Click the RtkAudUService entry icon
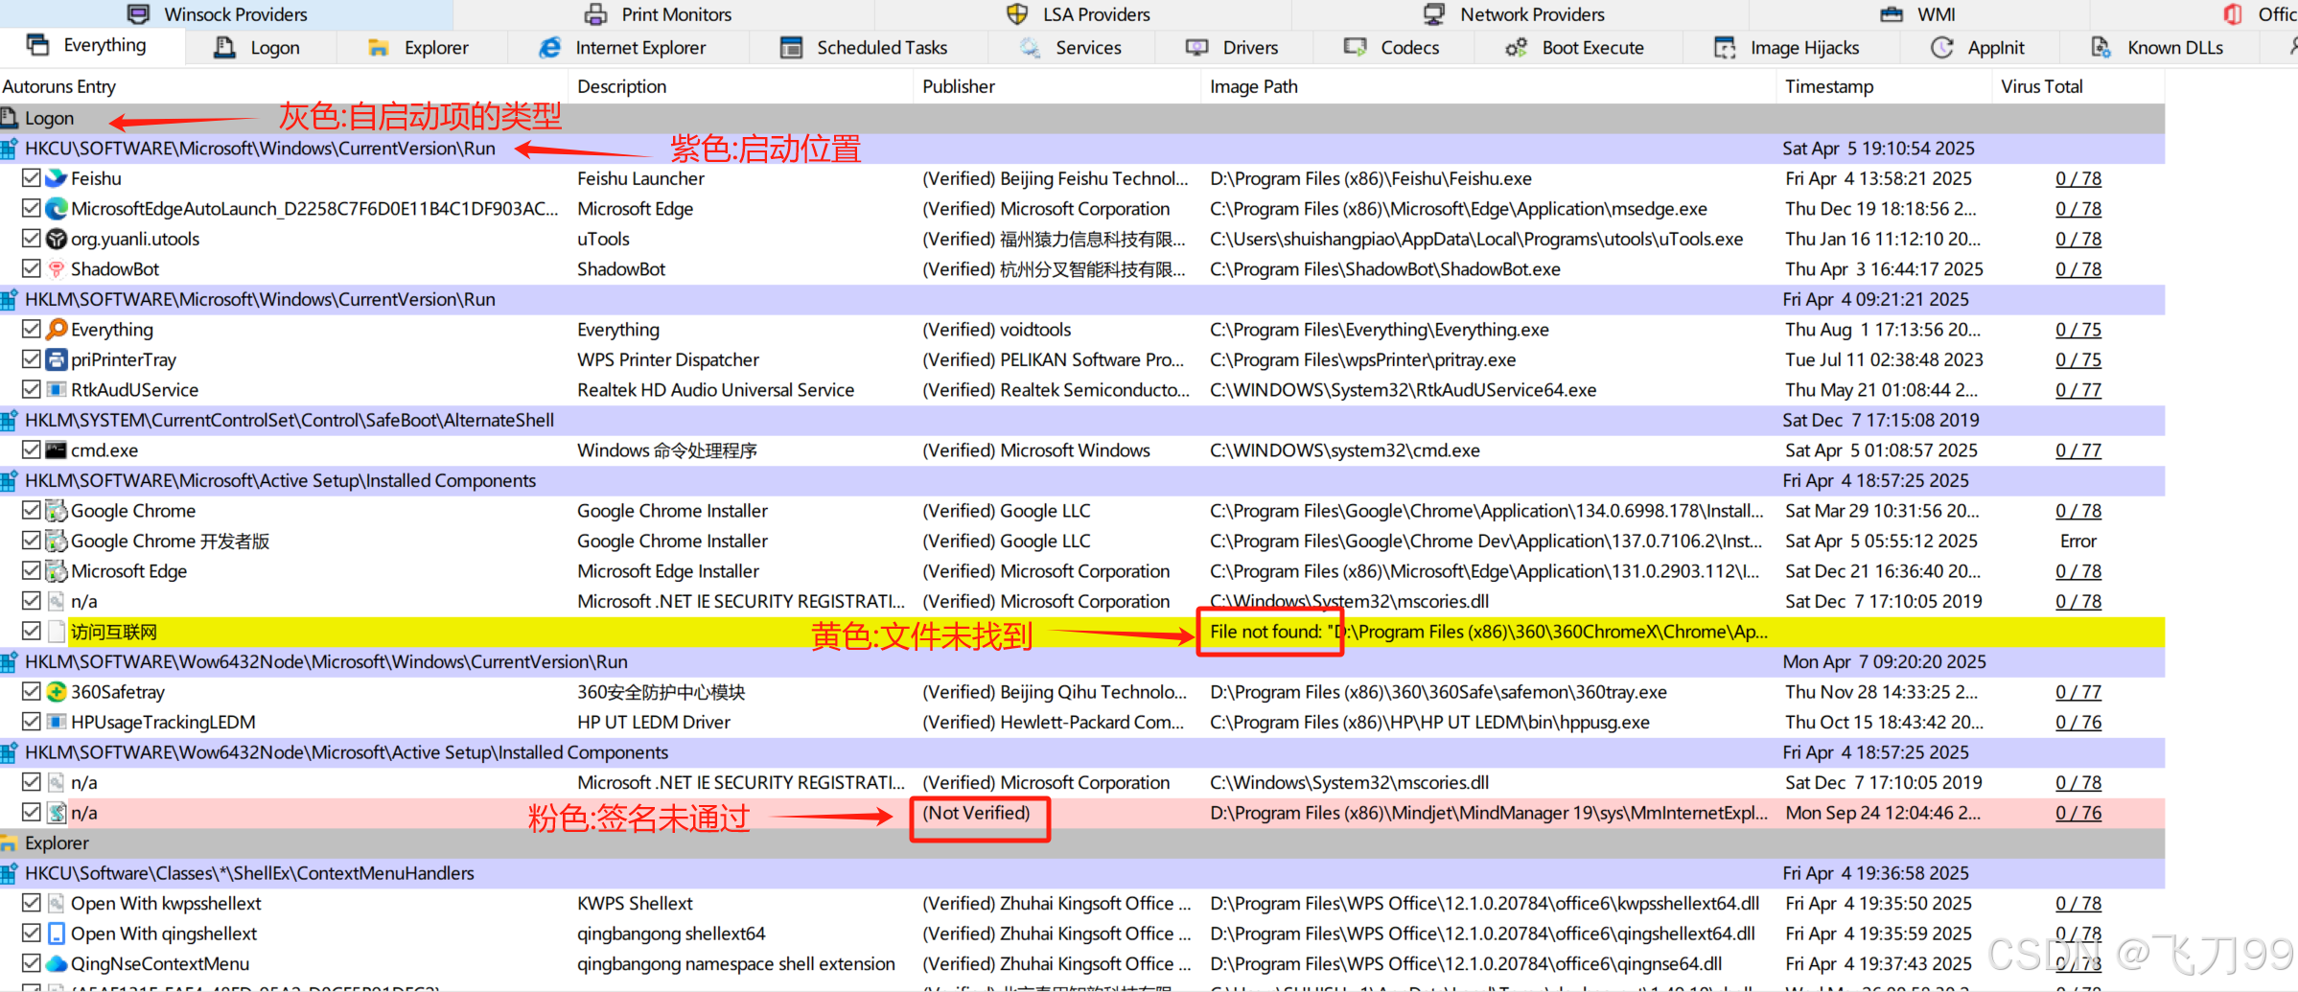This screenshot has width=2298, height=992. (57, 390)
